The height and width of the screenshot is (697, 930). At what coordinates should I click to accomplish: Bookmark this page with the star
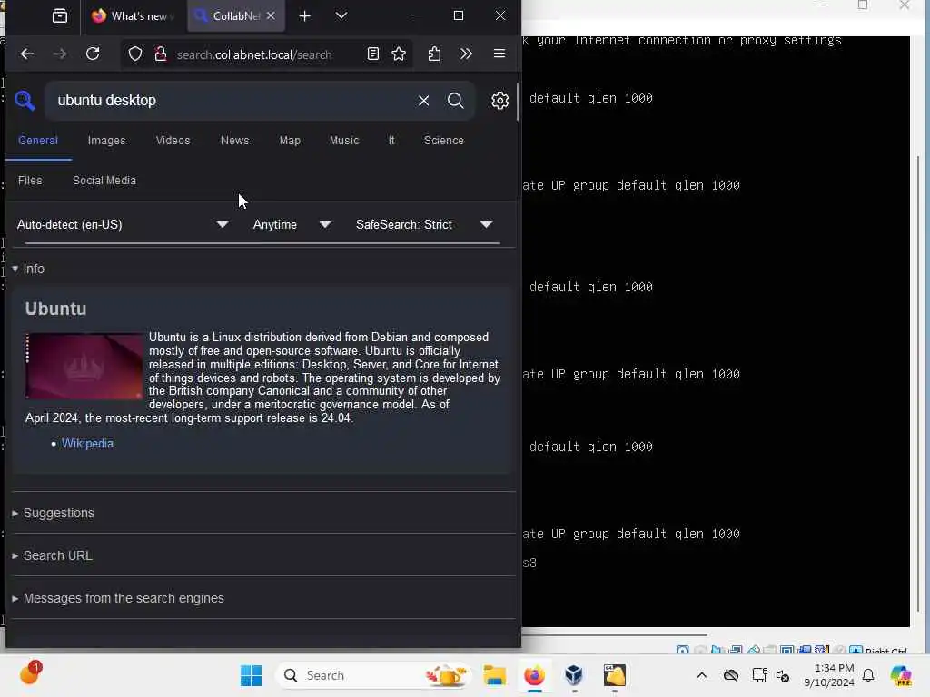pyautogui.click(x=399, y=54)
